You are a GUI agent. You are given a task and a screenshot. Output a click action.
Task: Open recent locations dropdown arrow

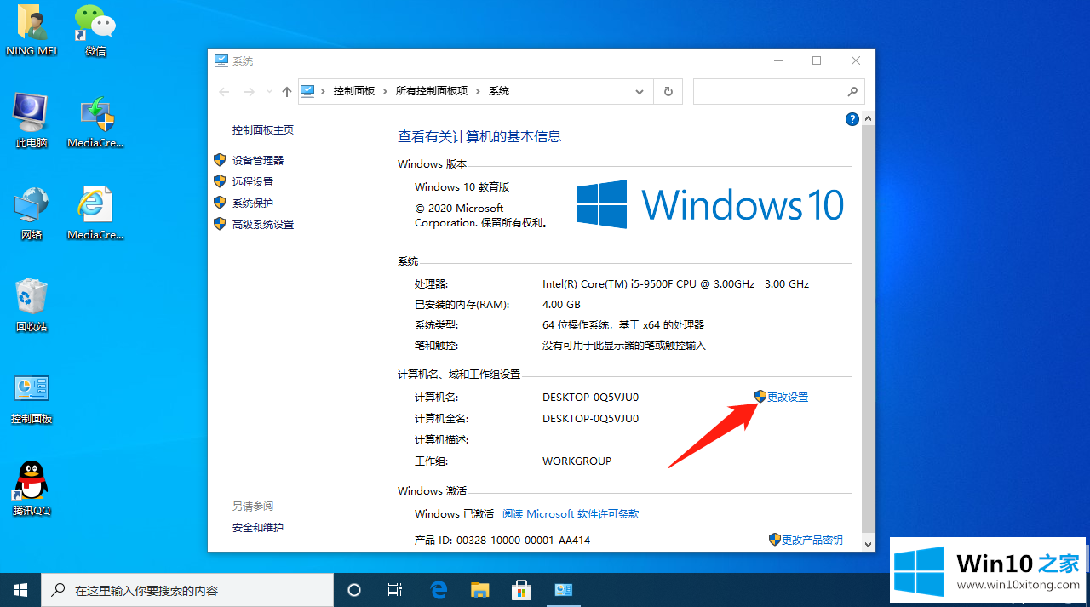coord(269,91)
